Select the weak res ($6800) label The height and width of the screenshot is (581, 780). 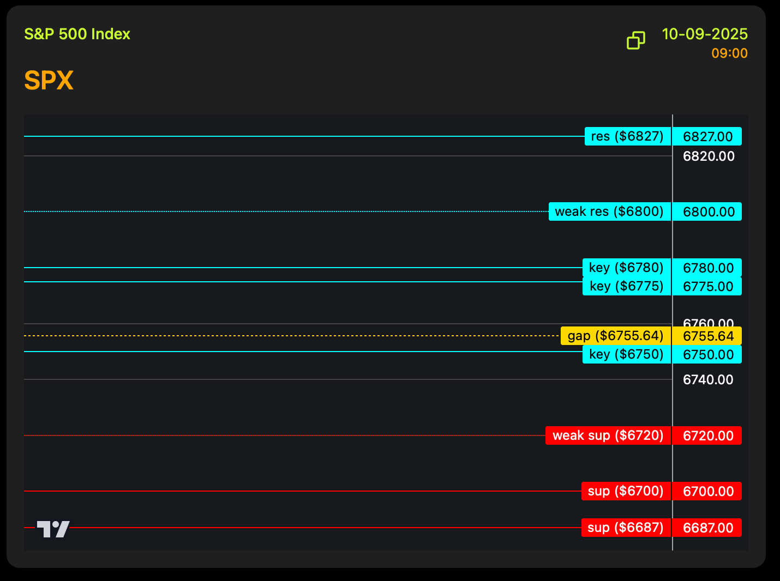click(609, 211)
